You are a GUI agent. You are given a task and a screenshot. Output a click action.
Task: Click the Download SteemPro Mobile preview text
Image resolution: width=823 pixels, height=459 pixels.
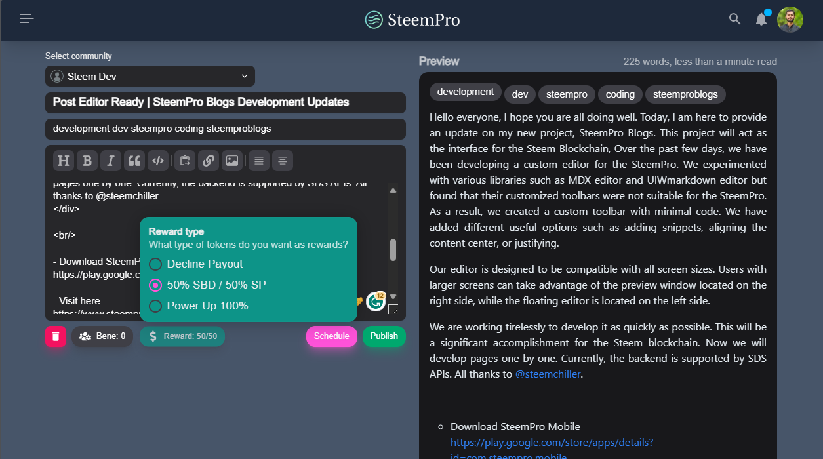tap(515, 427)
